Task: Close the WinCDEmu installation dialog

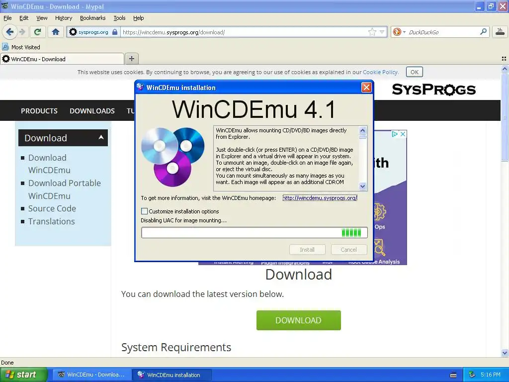Action: click(x=366, y=88)
